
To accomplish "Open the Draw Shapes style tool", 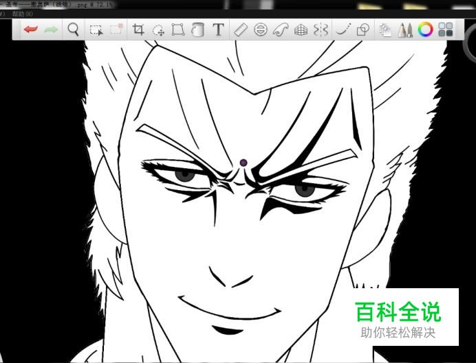I will coord(363,30).
